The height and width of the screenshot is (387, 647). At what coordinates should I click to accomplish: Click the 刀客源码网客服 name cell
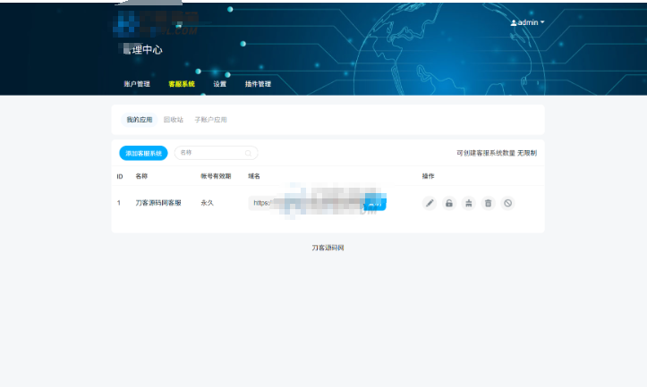tap(158, 203)
